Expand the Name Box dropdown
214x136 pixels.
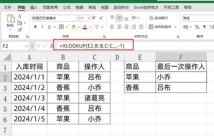[26, 46]
